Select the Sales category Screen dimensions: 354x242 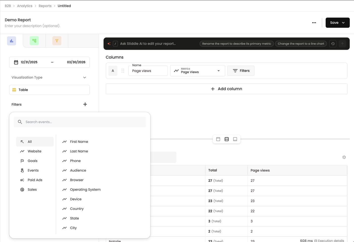tap(35, 190)
